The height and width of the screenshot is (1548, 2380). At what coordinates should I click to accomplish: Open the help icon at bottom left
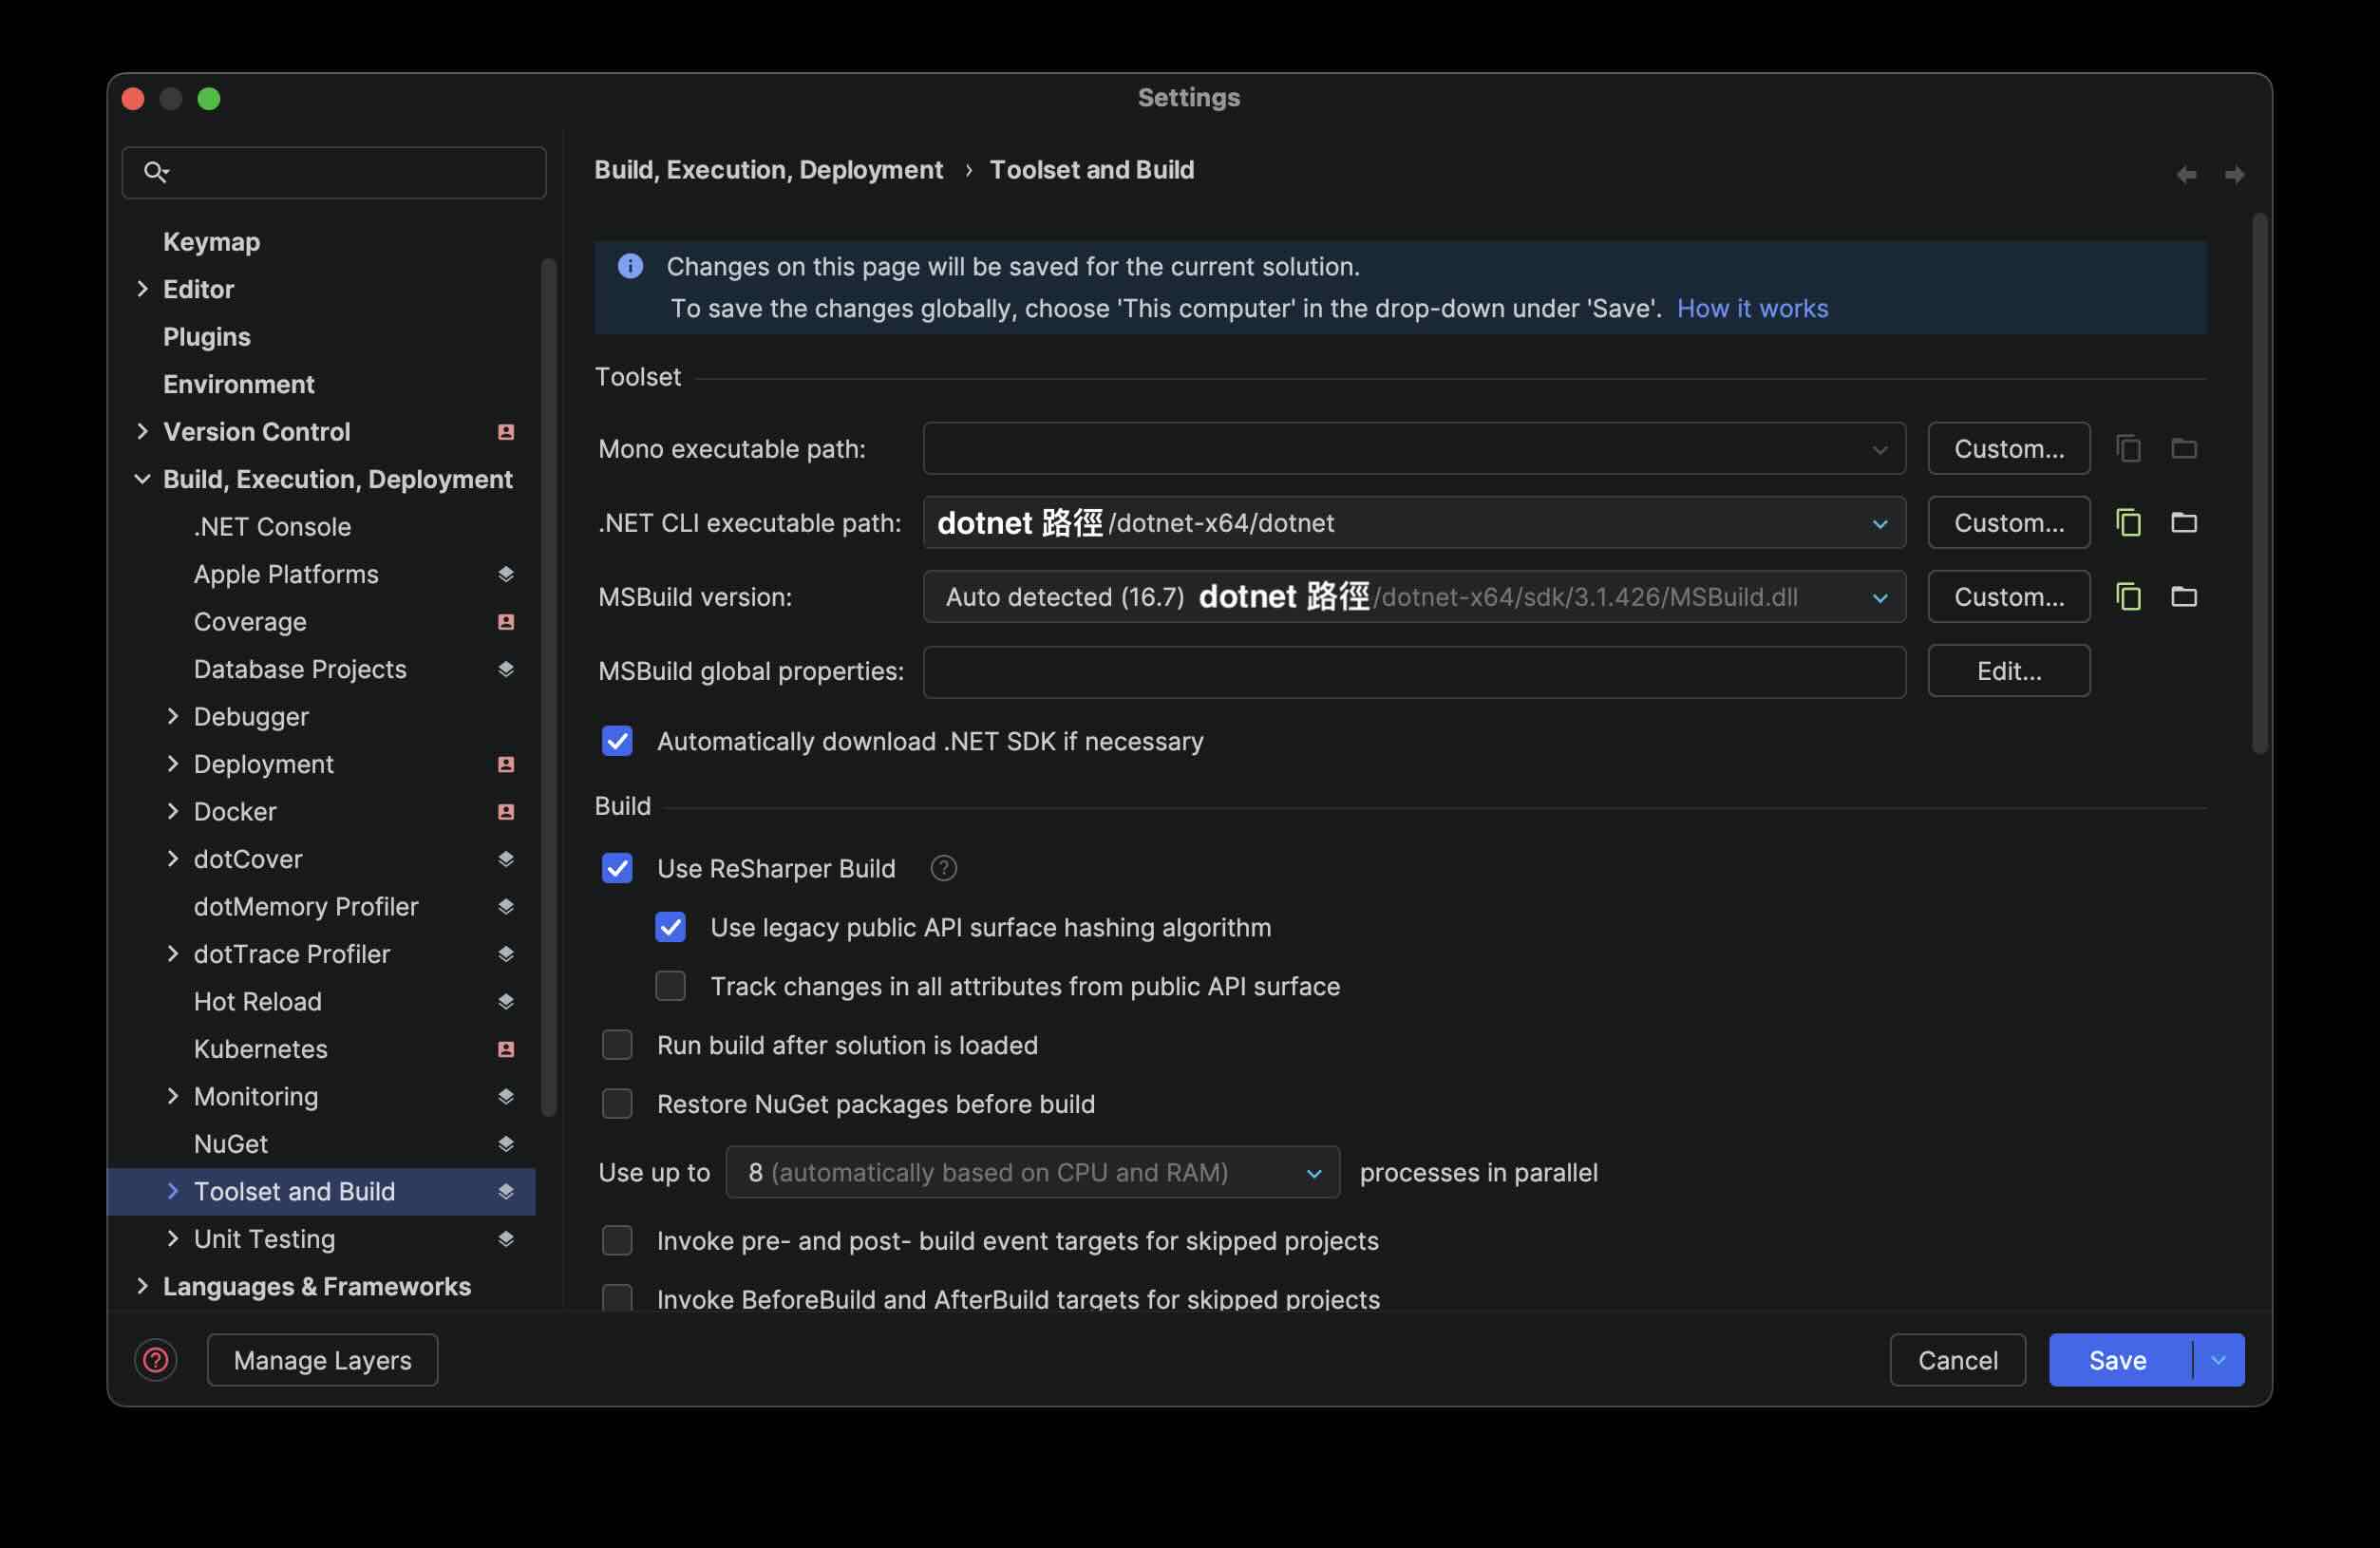tap(156, 1359)
